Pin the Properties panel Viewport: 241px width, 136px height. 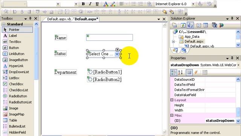point(232,58)
